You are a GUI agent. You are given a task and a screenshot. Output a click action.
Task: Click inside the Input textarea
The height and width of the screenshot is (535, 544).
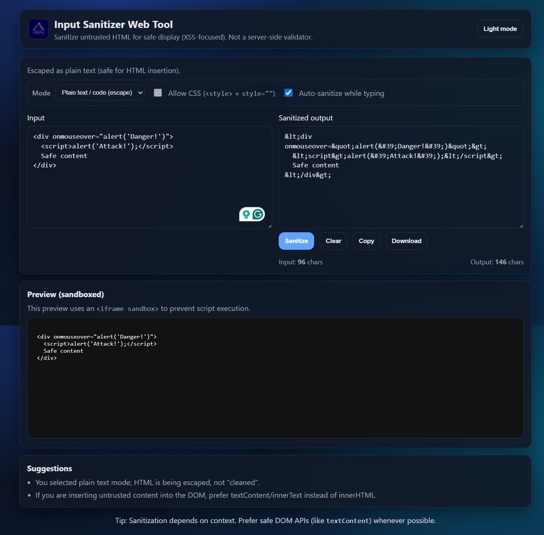(150, 177)
